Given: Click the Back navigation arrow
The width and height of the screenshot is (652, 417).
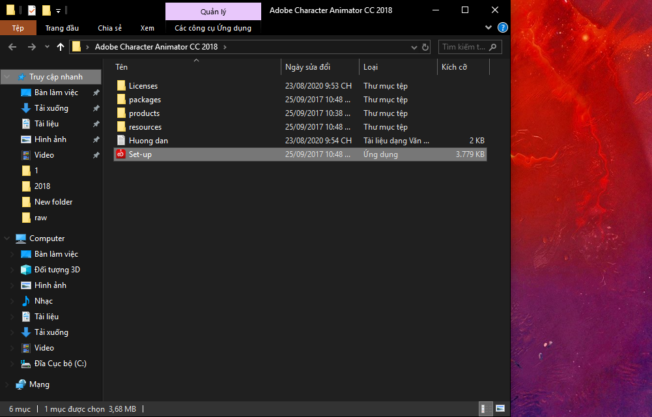Looking at the screenshot, I should tap(12, 47).
